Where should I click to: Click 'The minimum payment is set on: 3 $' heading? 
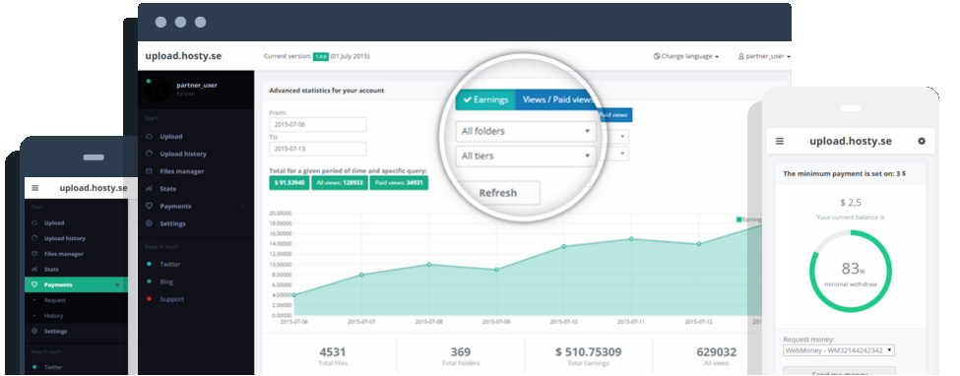pyautogui.click(x=845, y=173)
